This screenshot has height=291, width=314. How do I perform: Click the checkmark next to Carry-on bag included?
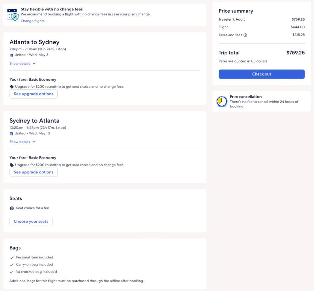(12, 265)
